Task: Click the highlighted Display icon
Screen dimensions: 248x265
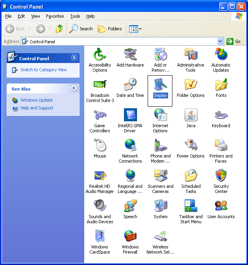Action: [x=160, y=84]
